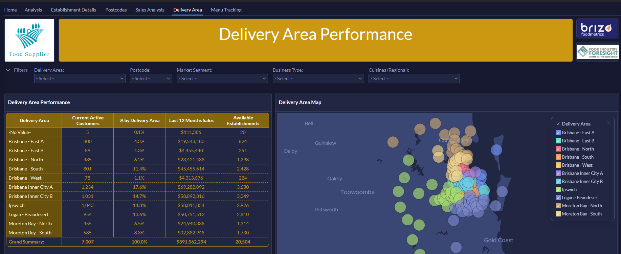Collapse the Filters chevron

[x=8, y=70]
